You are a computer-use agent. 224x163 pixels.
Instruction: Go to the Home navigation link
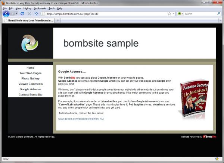pyautogui.click(x=31, y=68)
